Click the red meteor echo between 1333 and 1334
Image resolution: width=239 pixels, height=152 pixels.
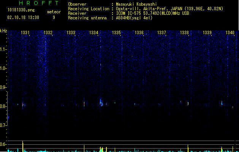click(84, 104)
